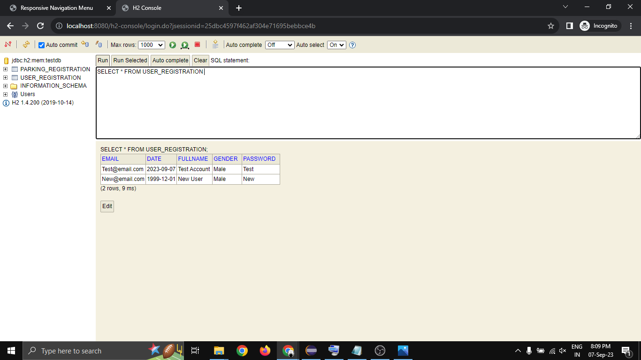The image size is (641, 360).
Task: Select the New@email.com cell
Action: coord(123,179)
